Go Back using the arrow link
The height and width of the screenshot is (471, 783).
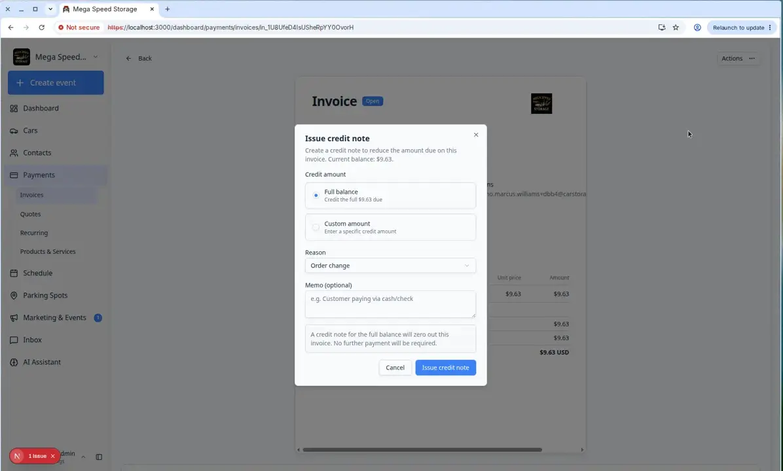click(139, 58)
